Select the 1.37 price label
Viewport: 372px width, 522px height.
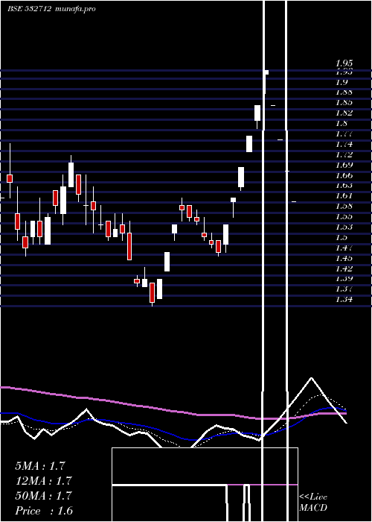344,289
